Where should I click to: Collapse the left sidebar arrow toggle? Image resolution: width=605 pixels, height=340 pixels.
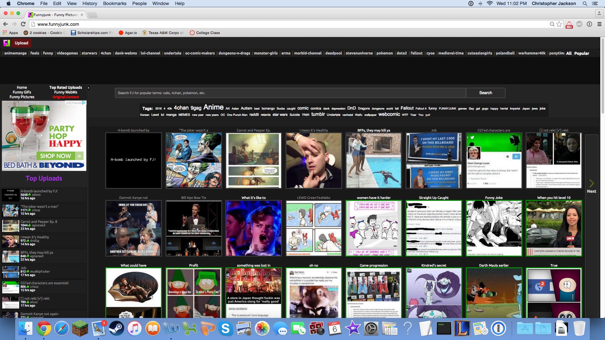pos(89,88)
